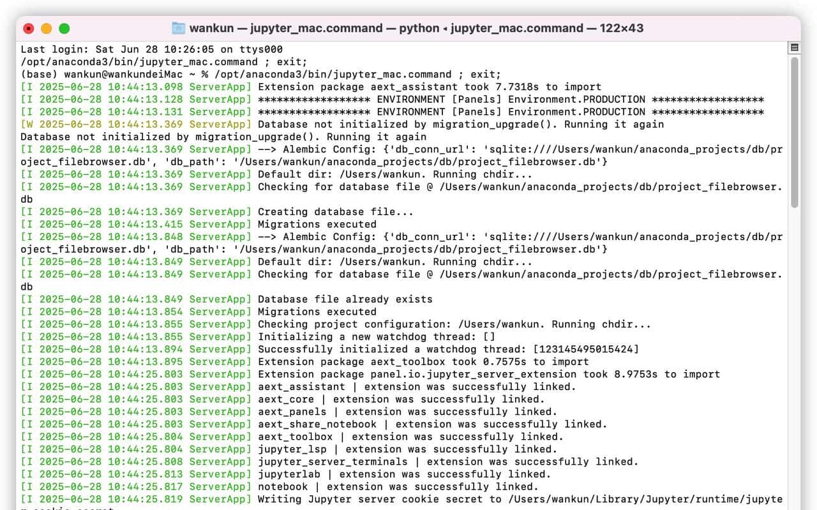This screenshot has width=817, height=510.
Task: Click 'Database file already exists' log message
Action: 345,299
